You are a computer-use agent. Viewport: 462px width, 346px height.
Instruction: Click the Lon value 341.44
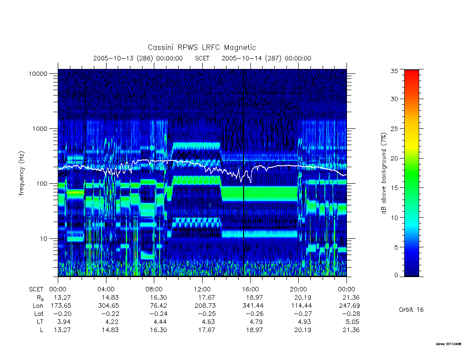pyautogui.click(x=253, y=306)
